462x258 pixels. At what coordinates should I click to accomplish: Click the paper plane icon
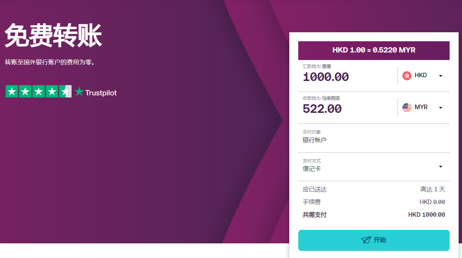[366, 240]
